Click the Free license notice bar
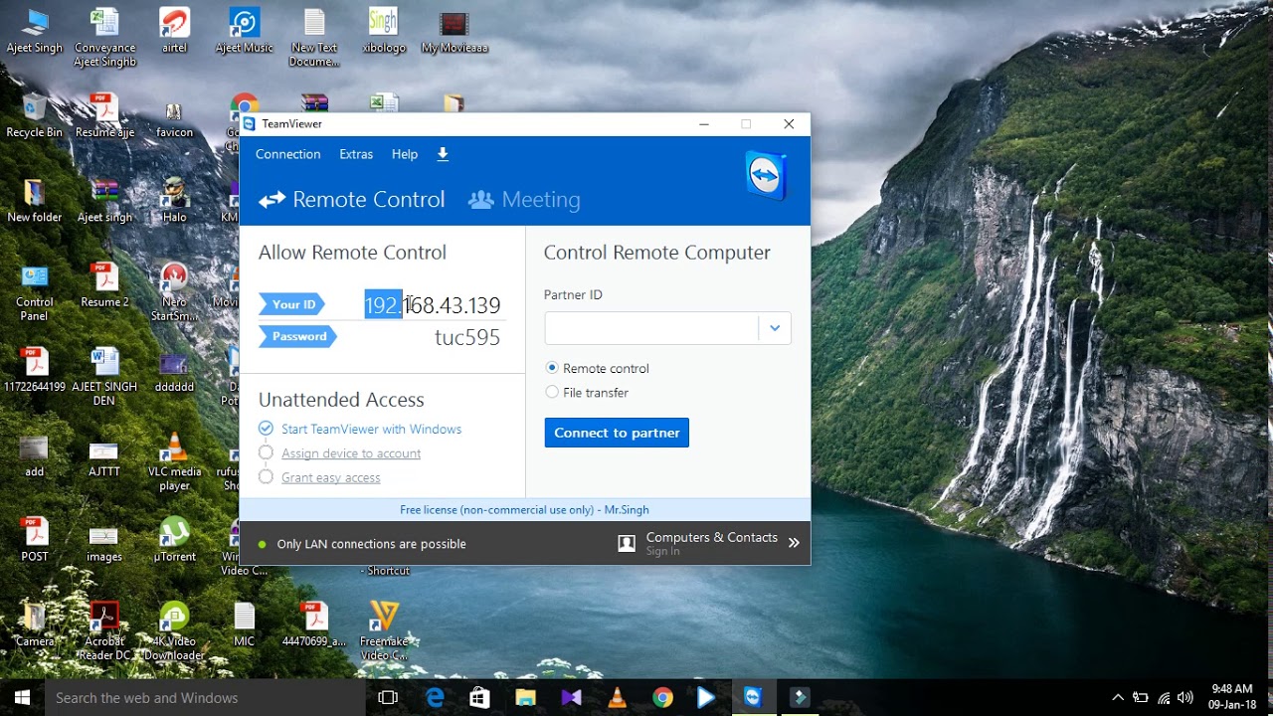The image size is (1273, 716). [x=525, y=509]
